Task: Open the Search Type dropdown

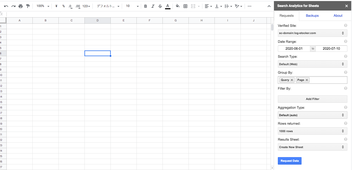Action: 313,64
